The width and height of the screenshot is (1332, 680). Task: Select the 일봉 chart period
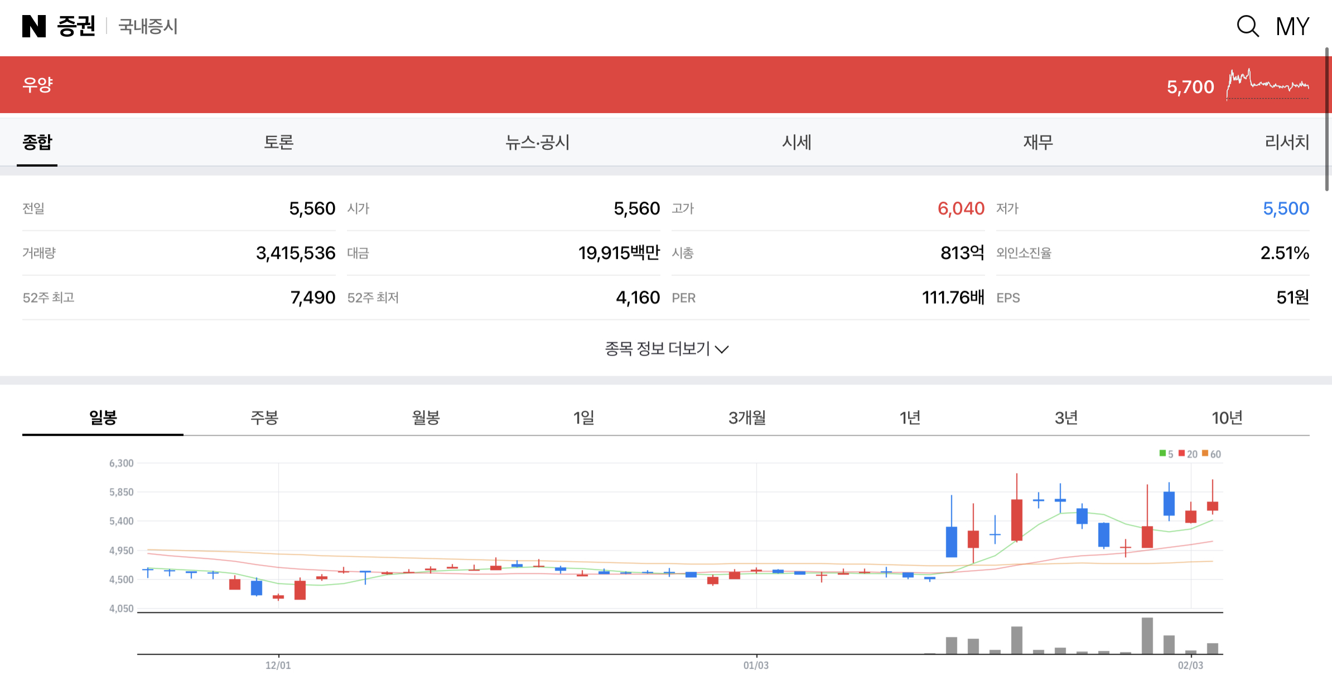pos(103,417)
